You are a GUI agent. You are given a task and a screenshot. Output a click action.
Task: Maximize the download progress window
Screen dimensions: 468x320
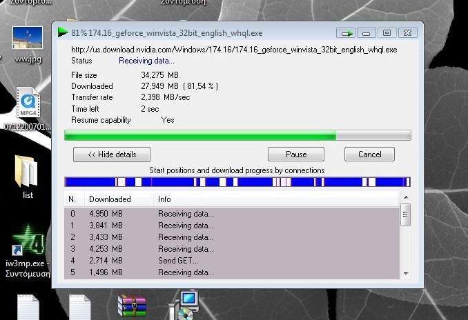coord(387,33)
